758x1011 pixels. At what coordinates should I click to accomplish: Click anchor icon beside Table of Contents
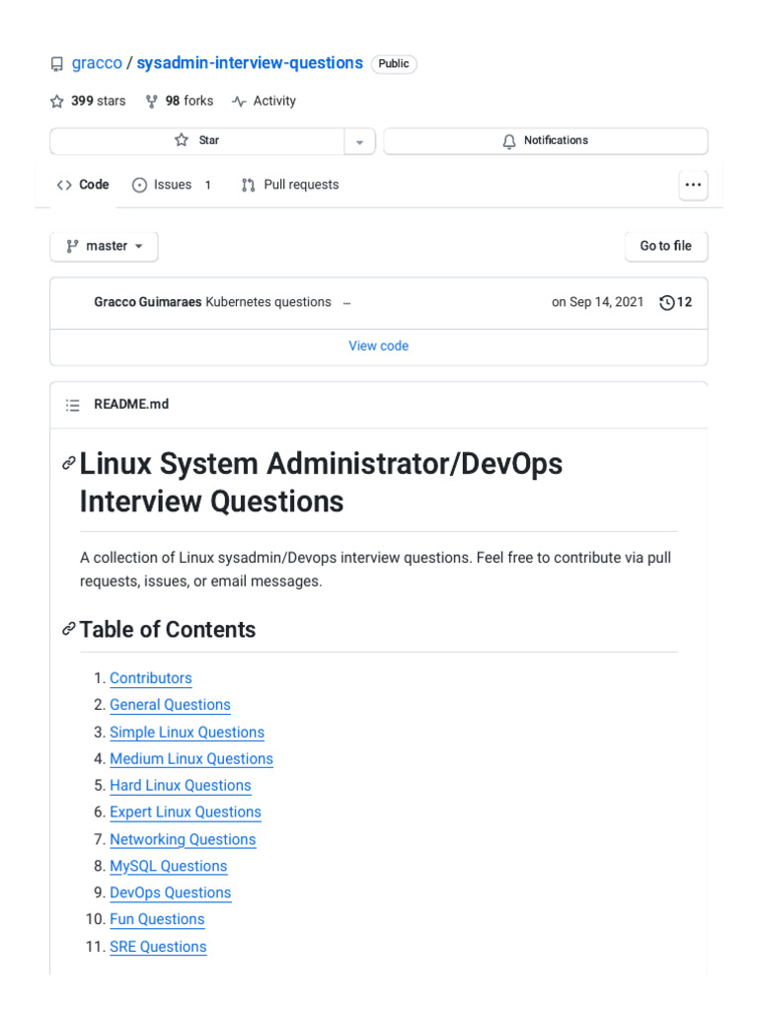(69, 629)
